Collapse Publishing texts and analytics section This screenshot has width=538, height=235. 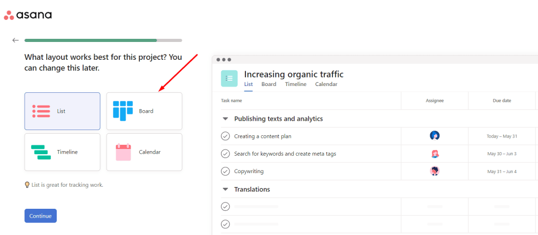[225, 119]
